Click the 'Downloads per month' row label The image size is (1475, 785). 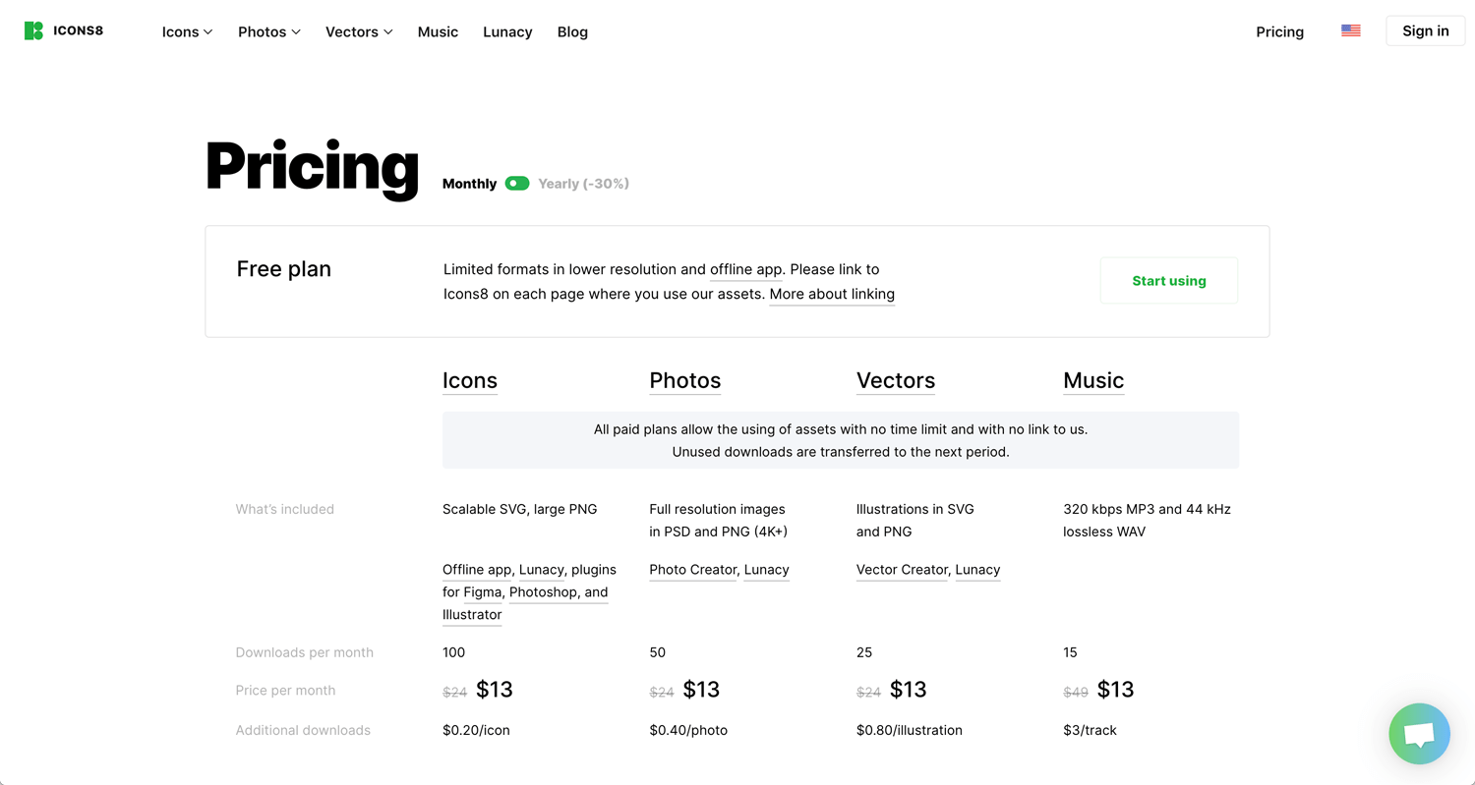click(305, 652)
